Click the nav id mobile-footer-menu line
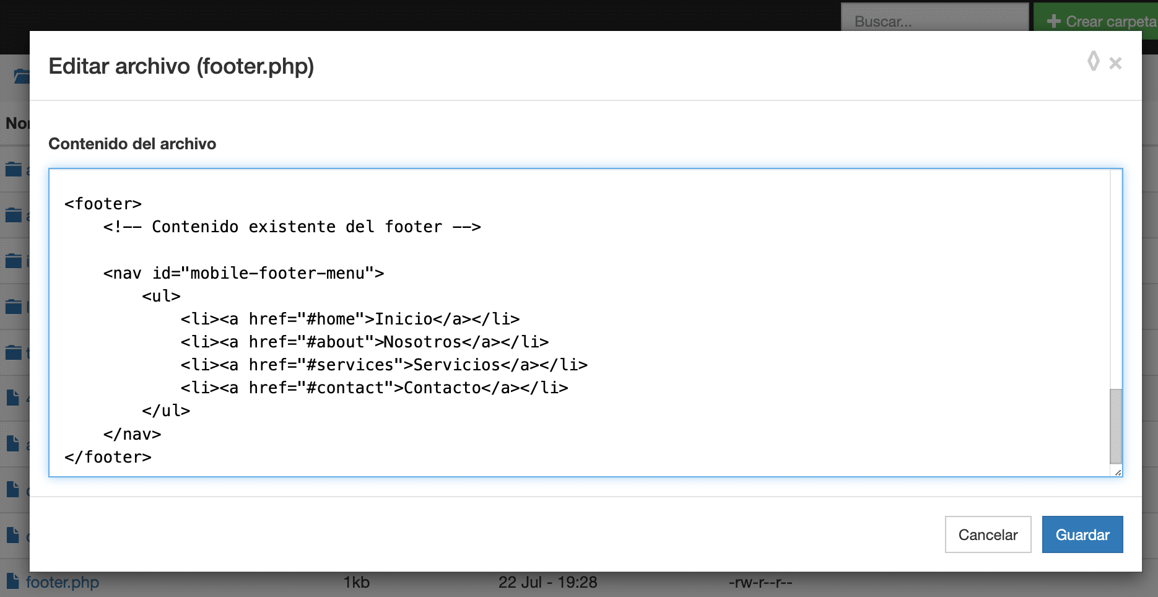The image size is (1158, 597). click(243, 273)
